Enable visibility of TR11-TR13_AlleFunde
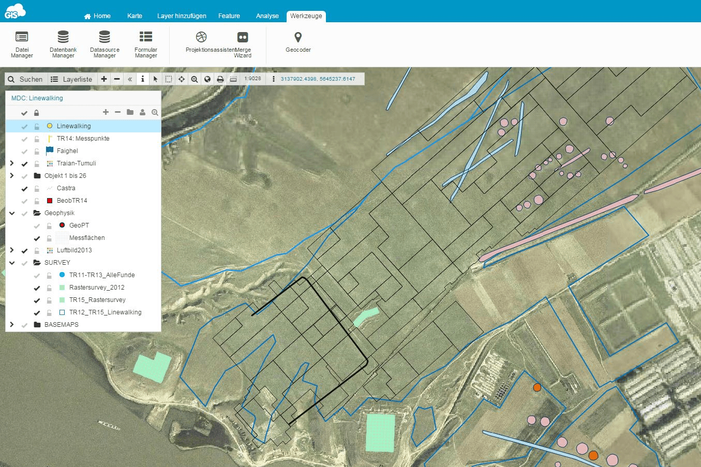This screenshot has height=467, width=701. click(36, 275)
